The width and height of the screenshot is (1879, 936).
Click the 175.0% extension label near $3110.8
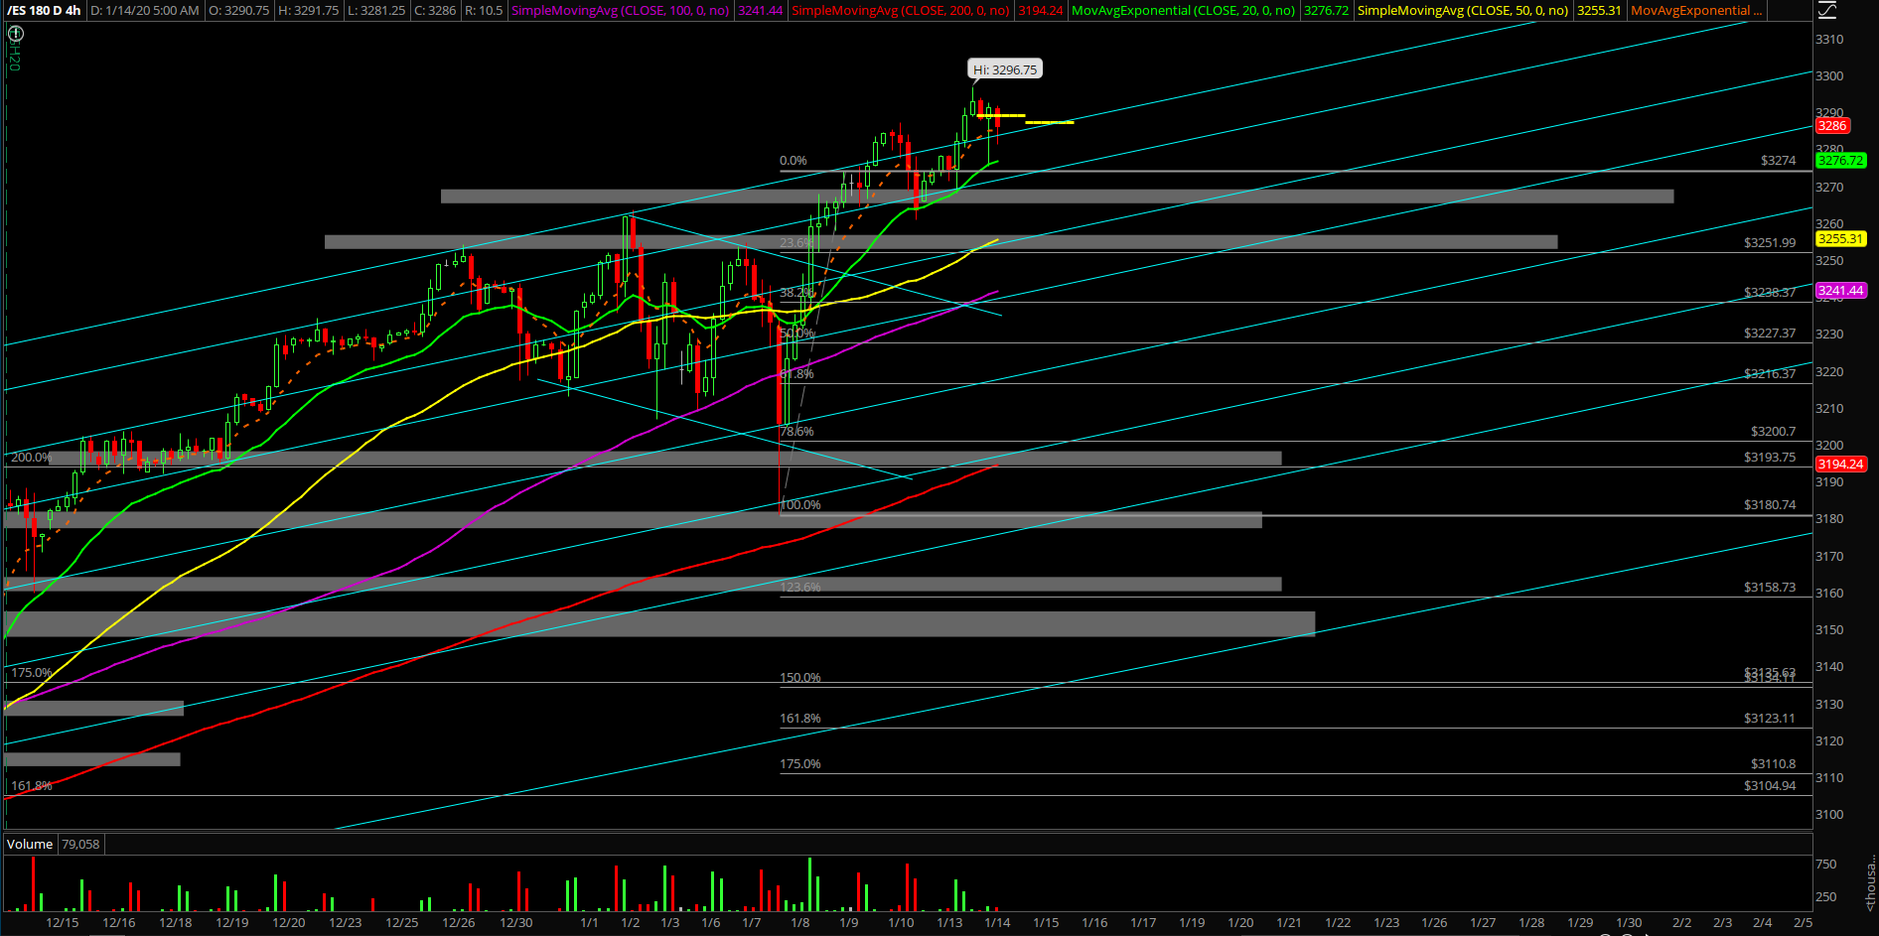point(800,764)
